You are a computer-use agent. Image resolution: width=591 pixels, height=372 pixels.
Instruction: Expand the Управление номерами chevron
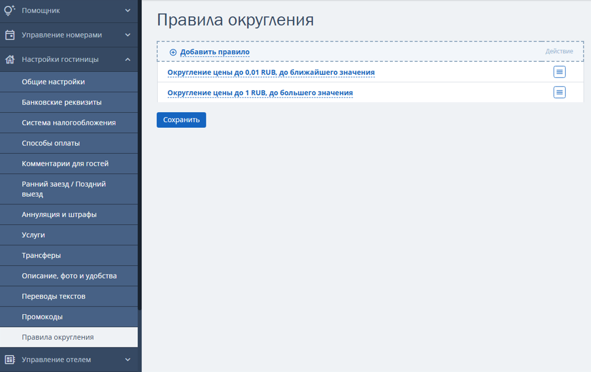click(x=128, y=35)
